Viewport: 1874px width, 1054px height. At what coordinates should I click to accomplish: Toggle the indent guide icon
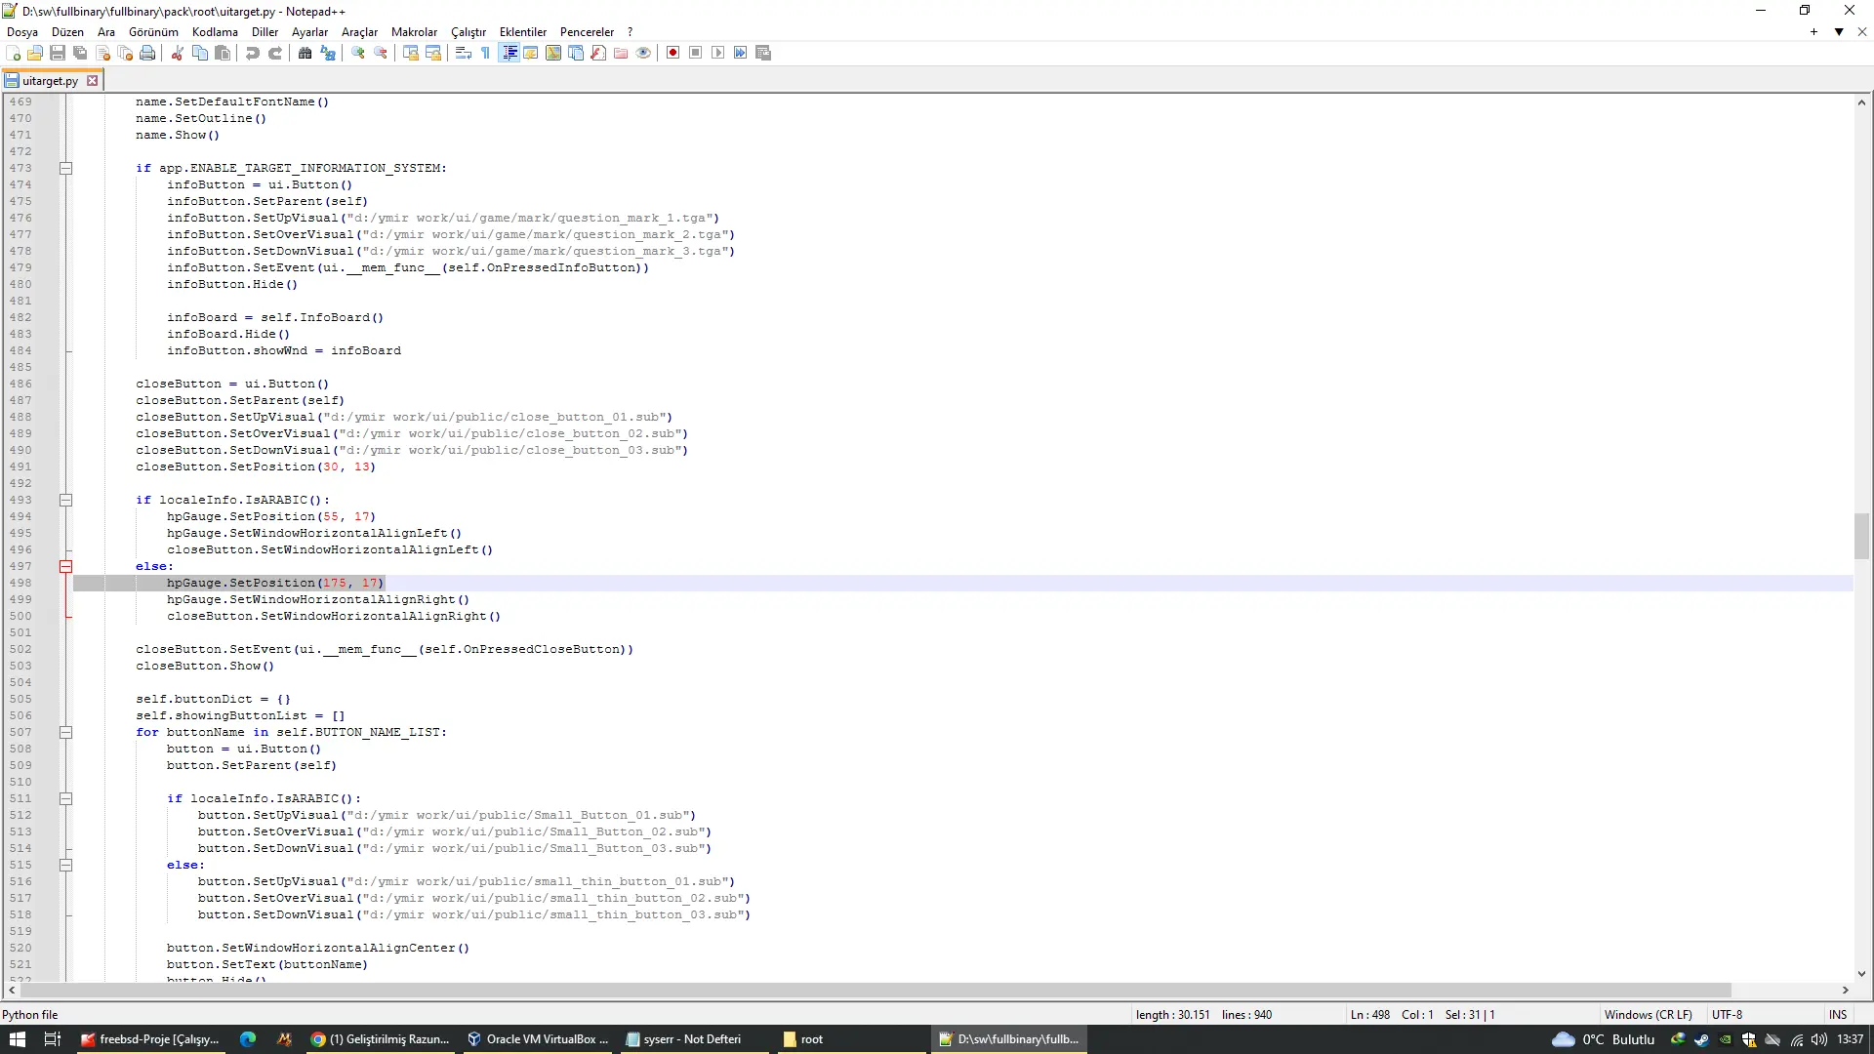tap(509, 53)
